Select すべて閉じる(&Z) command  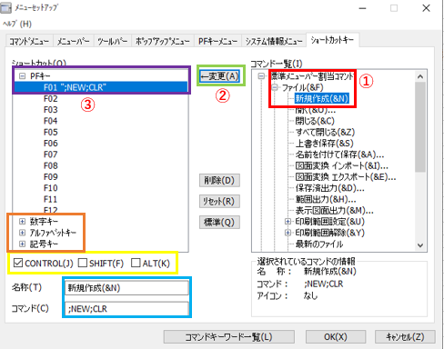pyautogui.click(x=325, y=133)
